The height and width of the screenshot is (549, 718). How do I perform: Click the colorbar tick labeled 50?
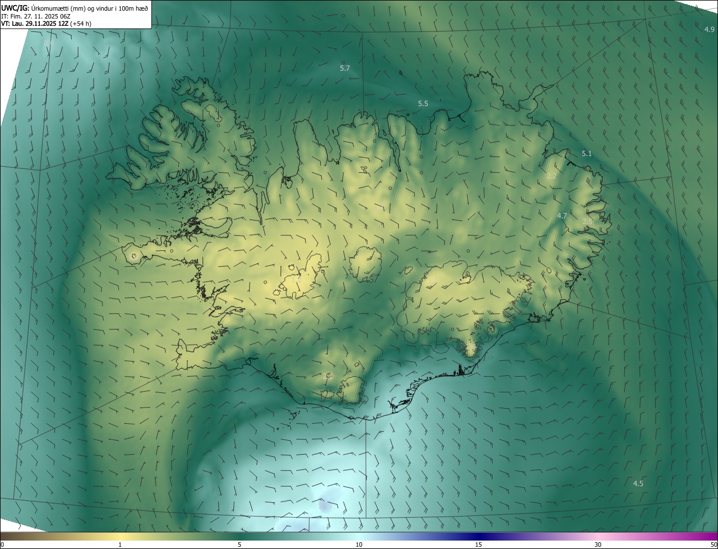click(x=714, y=545)
